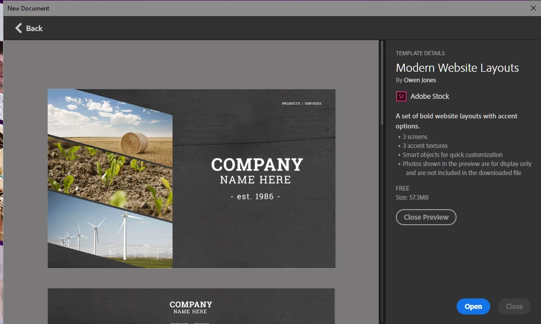
Task: Click 'Smart objects for quick customization' text
Action: point(452,155)
